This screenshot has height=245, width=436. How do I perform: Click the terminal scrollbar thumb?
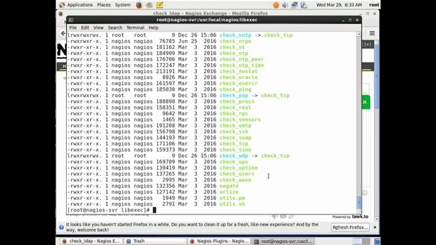[x=359, y=202]
